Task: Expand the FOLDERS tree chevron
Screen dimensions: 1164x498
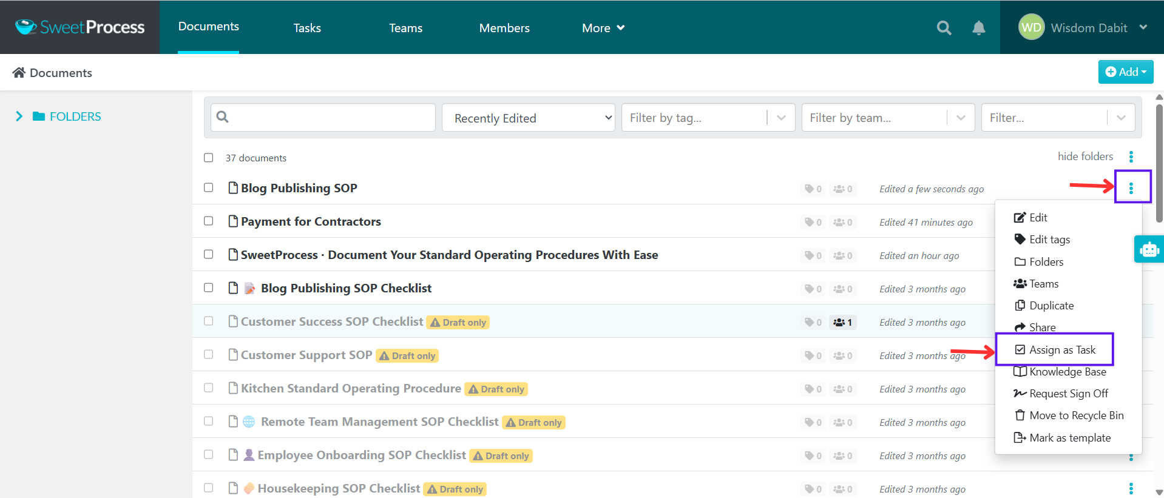Action: click(19, 116)
